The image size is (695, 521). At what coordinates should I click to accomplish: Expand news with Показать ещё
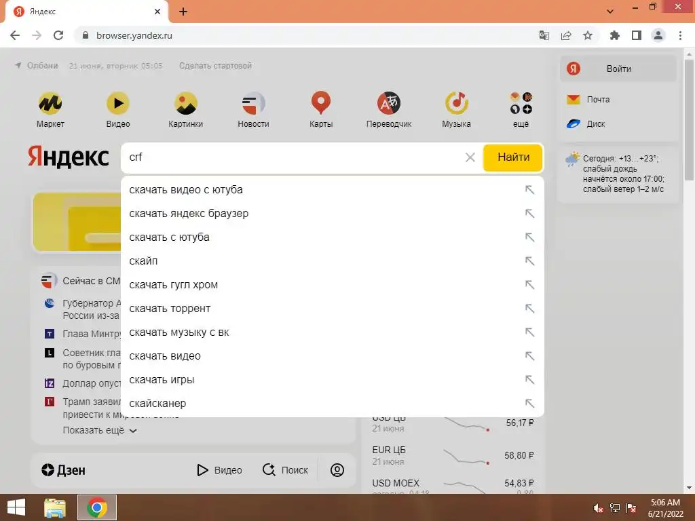pyautogui.click(x=100, y=430)
